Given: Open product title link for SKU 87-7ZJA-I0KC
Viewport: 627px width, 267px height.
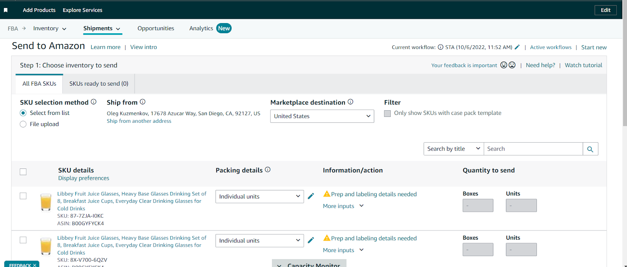Looking at the screenshot, I should tap(132, 201).
